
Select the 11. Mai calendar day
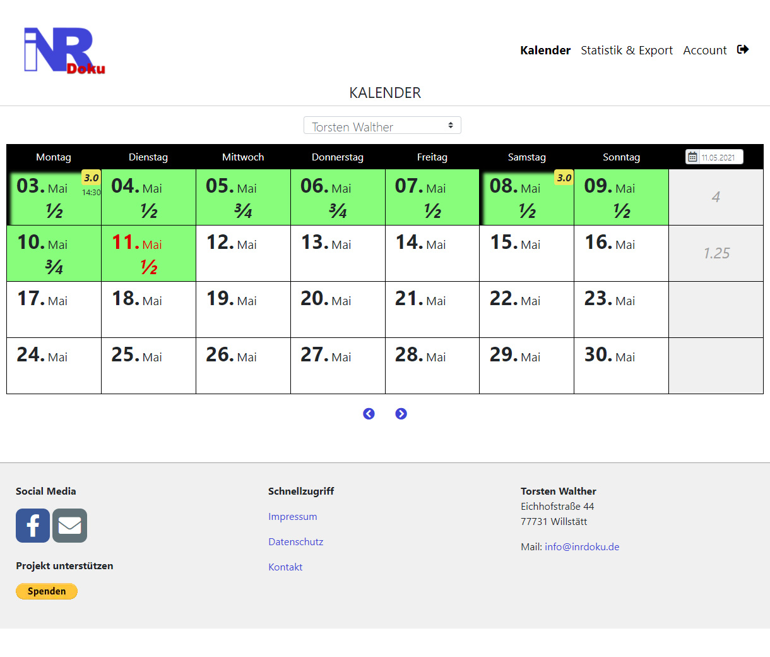pyautogui.click(x=148, y=253)
